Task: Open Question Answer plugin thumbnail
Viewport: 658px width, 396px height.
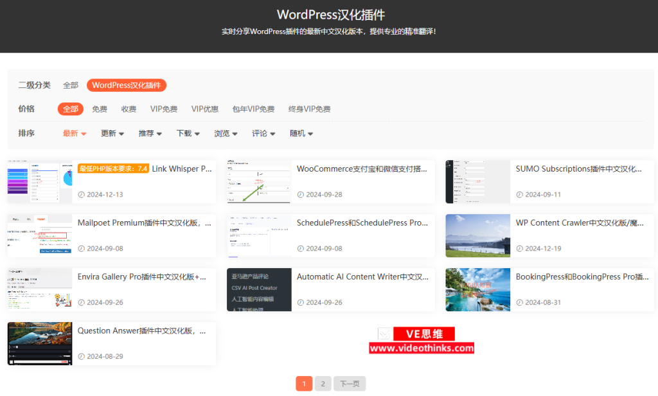Action: [40, 343]
